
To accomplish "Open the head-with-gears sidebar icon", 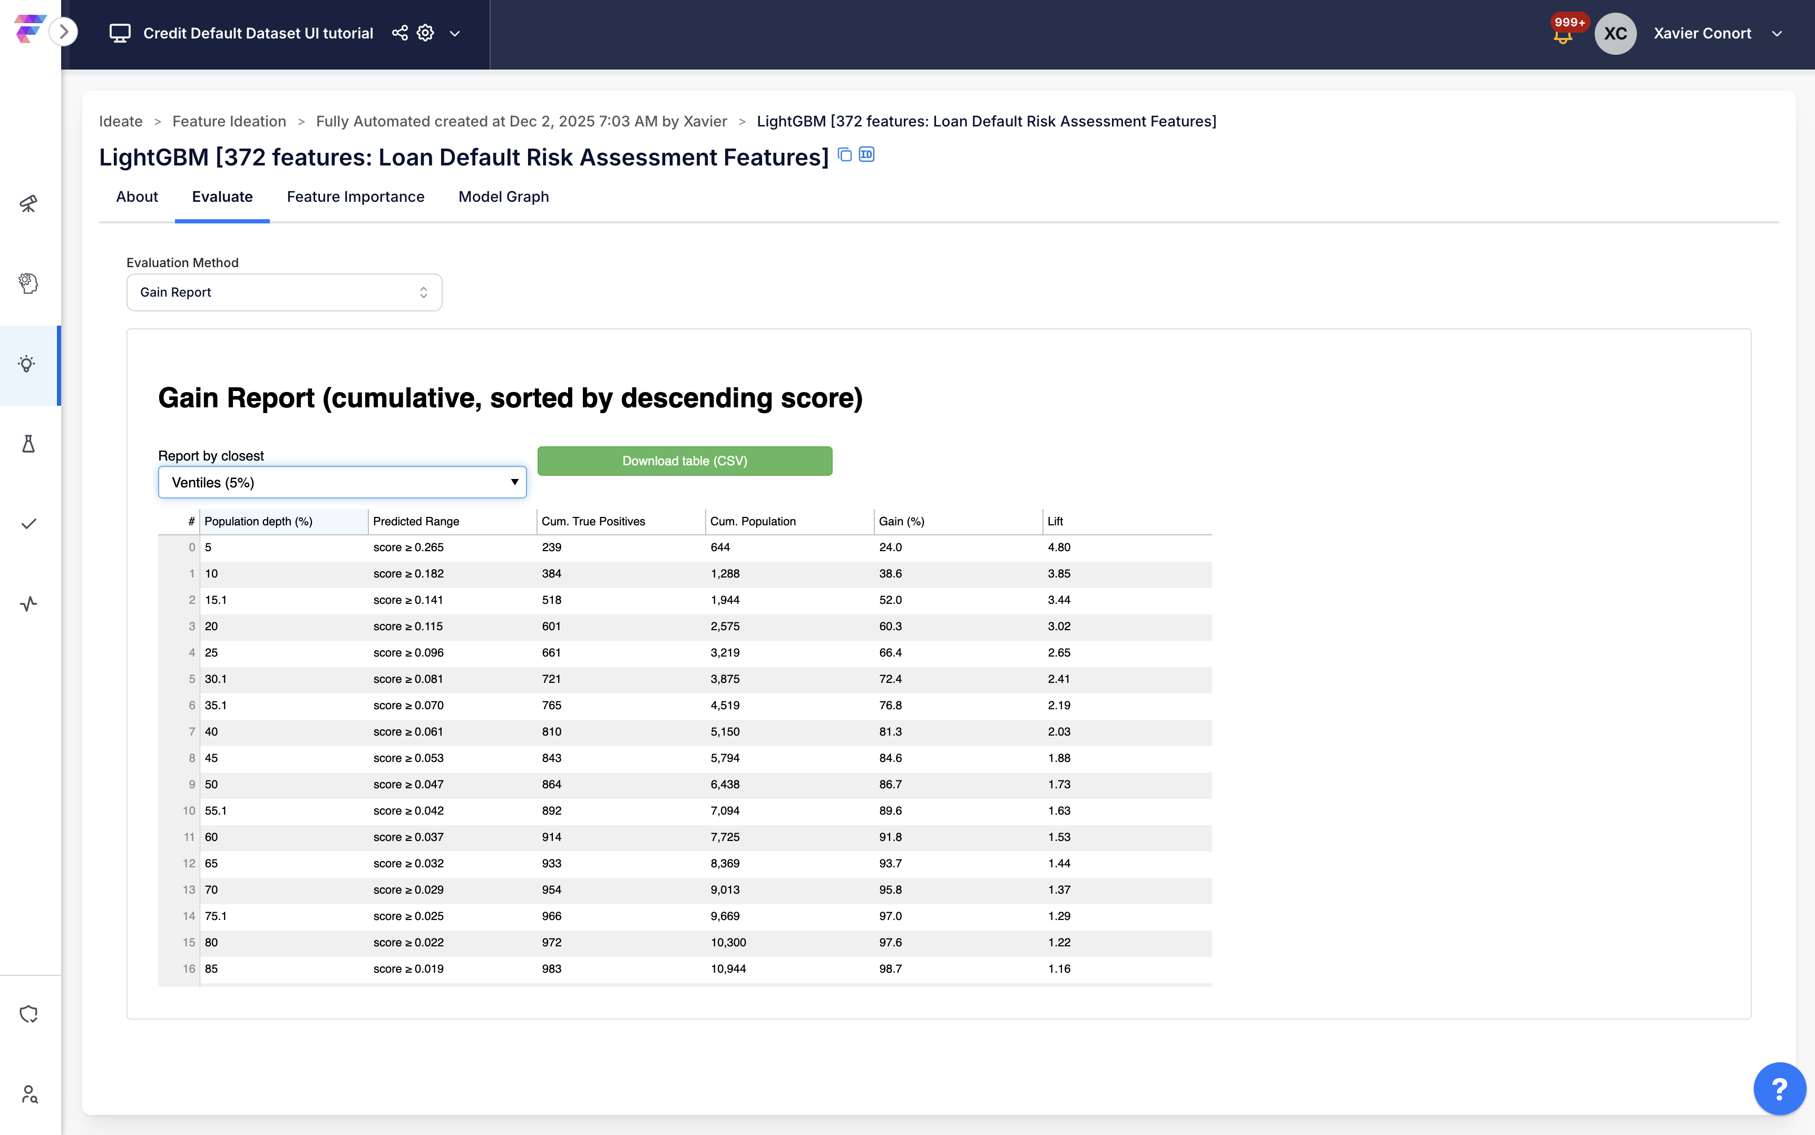I will tap(28, 283).
